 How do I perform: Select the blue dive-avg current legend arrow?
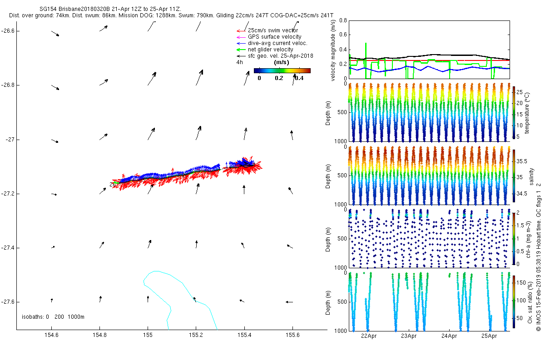241,43
